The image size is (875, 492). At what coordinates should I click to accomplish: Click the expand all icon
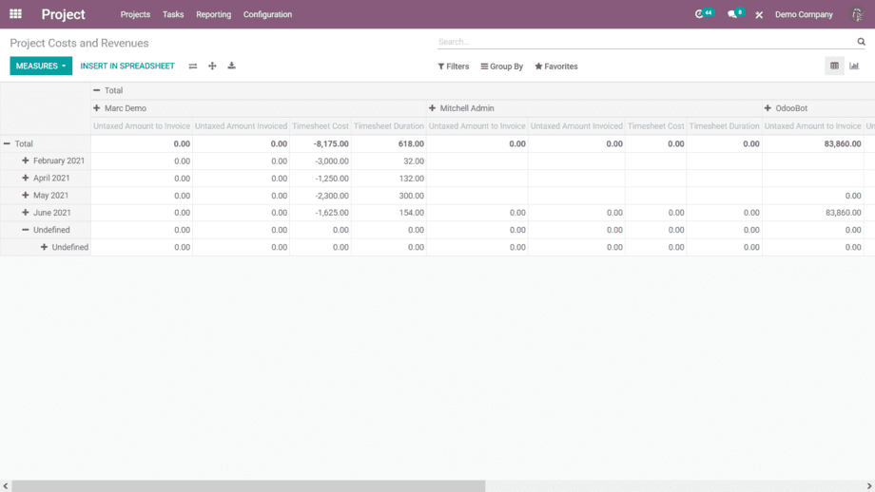(x=212, y=66)
